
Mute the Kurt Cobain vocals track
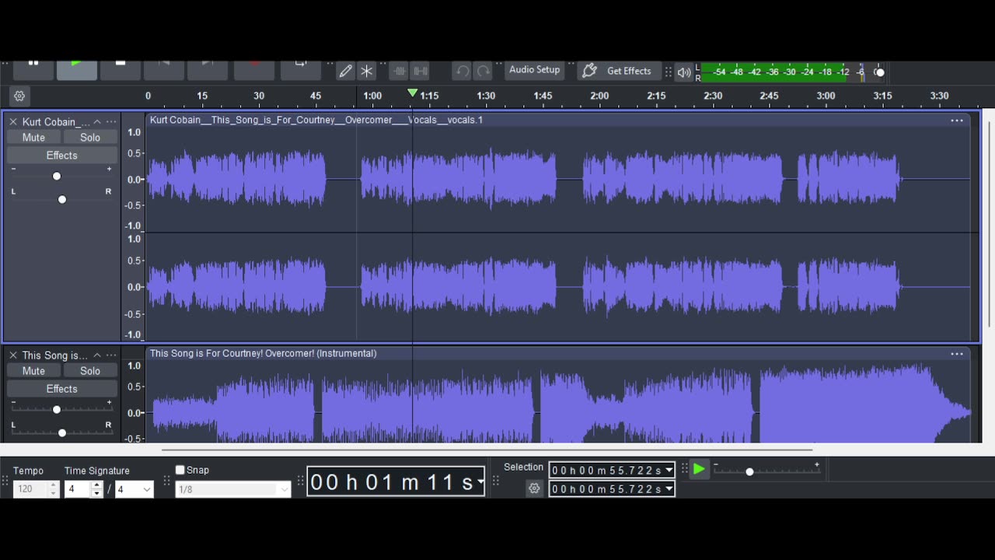click(x=33, y=138)
